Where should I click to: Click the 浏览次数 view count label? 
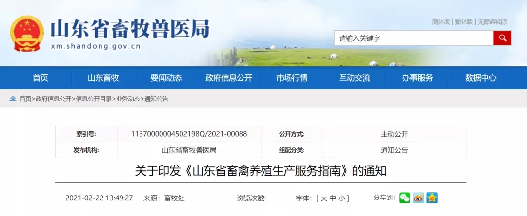251,198
